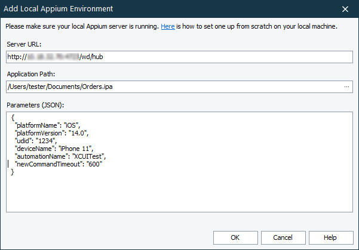Click the Application Path label
This screenshot has width=359, height=250.
pos(31,75)
